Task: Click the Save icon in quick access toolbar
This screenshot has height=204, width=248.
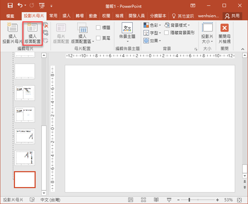Action: point(10,6)
